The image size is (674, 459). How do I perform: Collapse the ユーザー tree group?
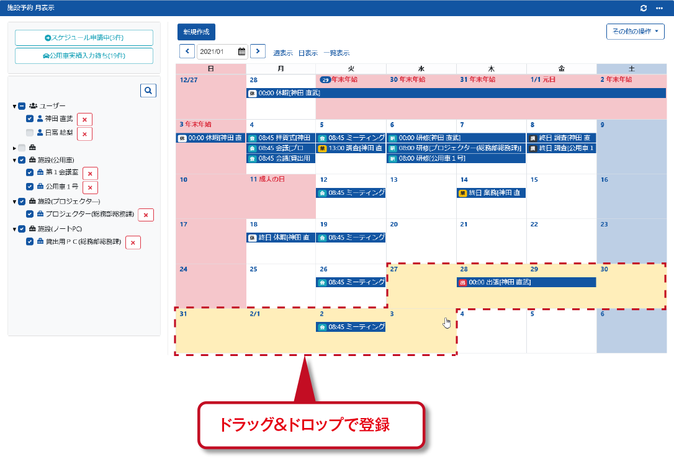14,106
